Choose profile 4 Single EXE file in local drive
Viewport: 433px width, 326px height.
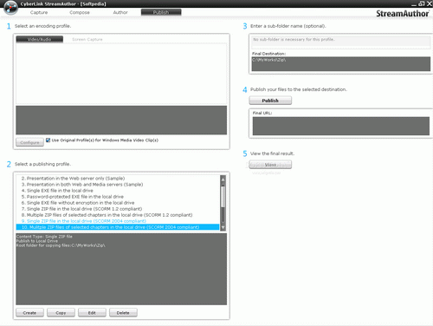click(x=118, y=191)
